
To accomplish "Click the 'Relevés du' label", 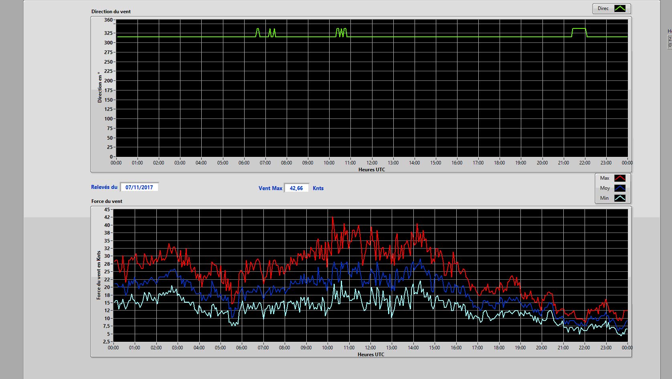I will coord(104,187).
